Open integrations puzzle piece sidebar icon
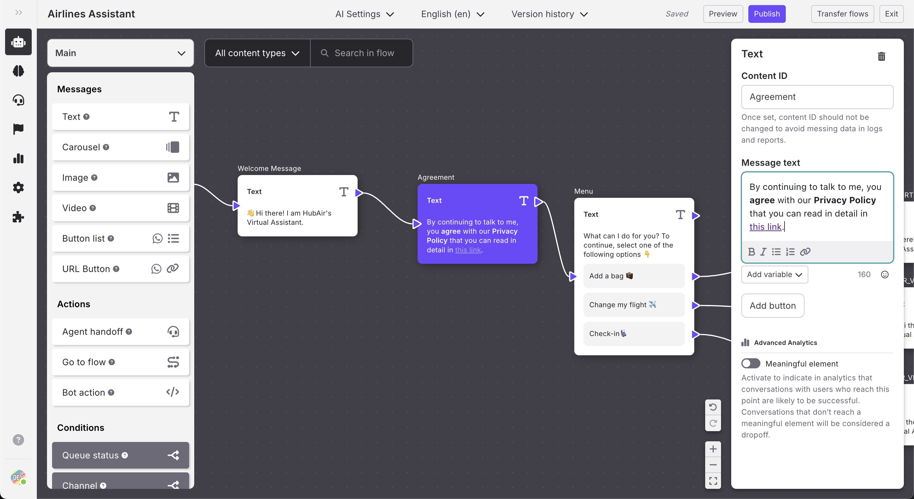Viewport: 914px width, 499px height. 18,217
